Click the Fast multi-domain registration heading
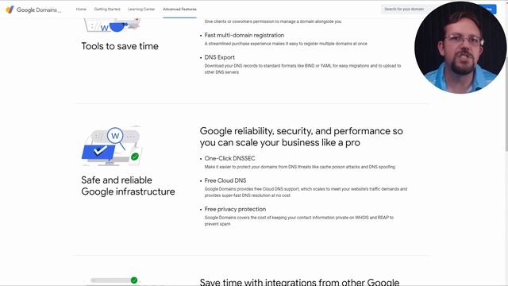The height and width of the screenshot is (286, 508). coord(244,35)
